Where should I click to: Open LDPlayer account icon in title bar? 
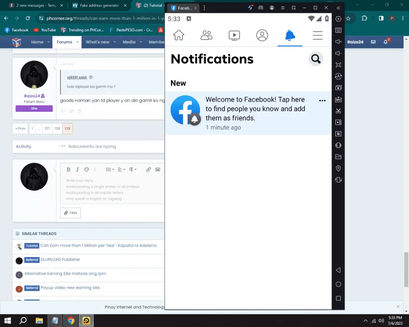click(272, 8)
